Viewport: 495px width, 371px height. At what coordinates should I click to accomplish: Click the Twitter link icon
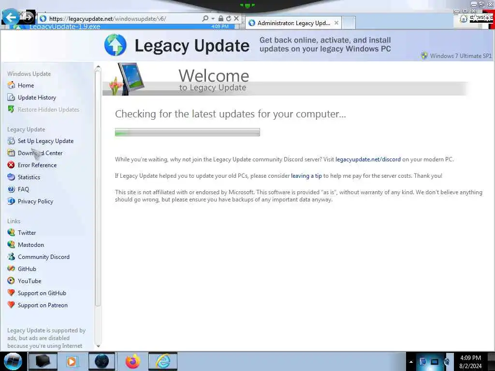[11, 232]
